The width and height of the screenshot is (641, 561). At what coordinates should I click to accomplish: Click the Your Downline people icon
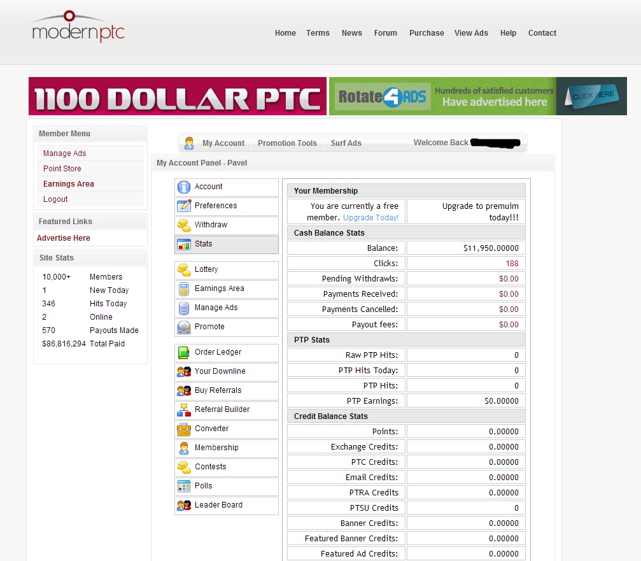tap(184, 372)
